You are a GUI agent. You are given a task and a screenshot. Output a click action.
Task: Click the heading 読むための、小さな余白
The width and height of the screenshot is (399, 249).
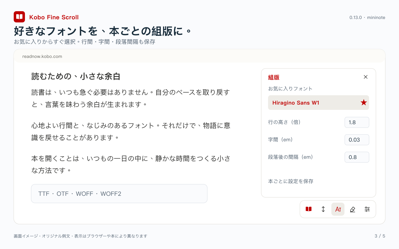click(76, 76)
